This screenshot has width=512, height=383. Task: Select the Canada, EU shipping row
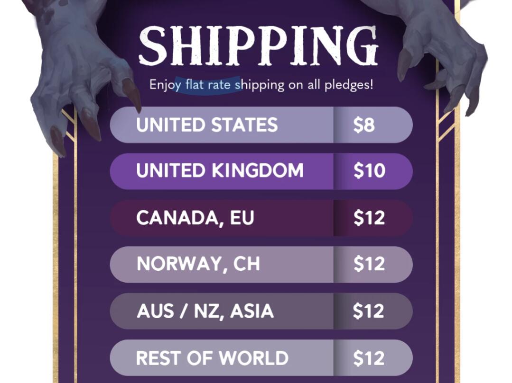click(x=261, y=218)
